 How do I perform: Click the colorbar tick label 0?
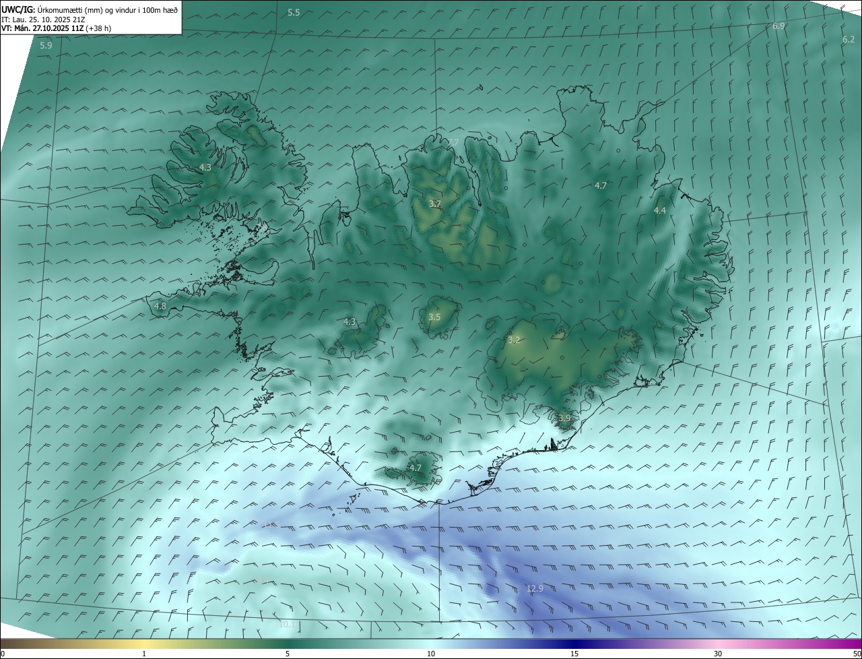(x=3, y=654)
